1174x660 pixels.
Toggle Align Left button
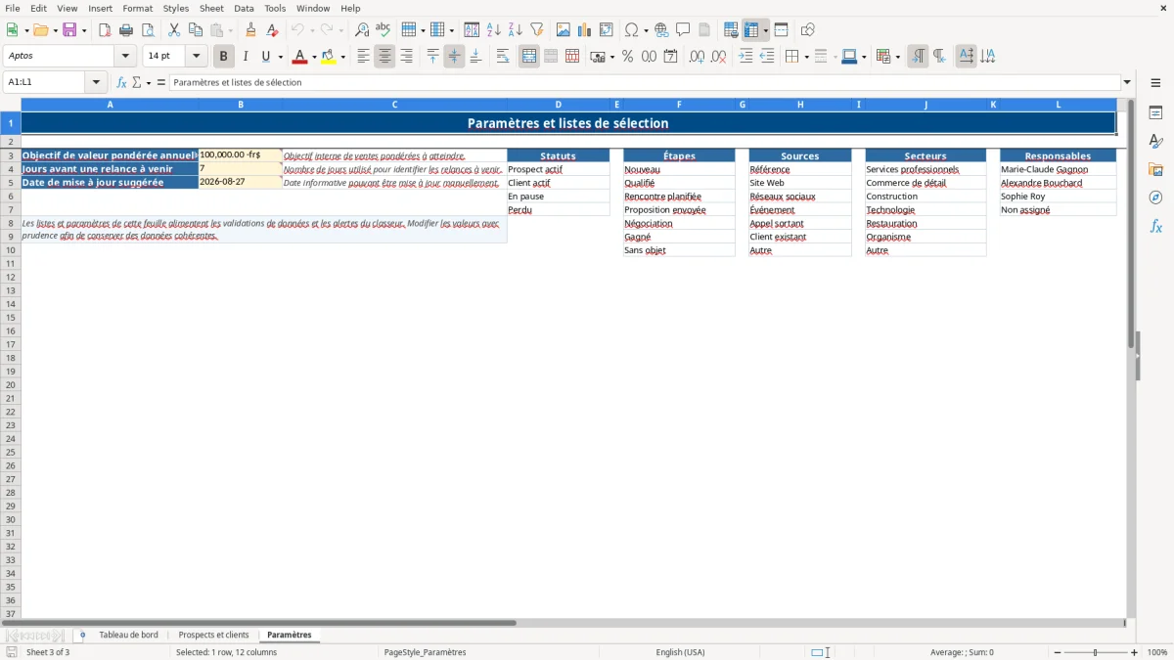click(363, 57)
